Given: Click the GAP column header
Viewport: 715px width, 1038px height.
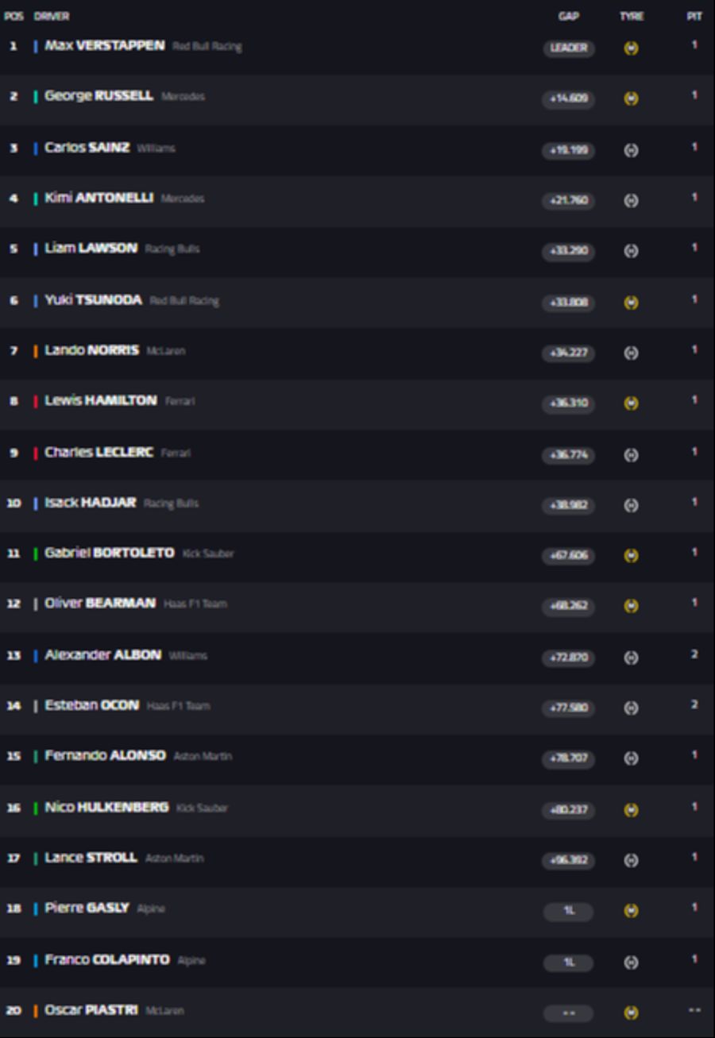Looking at the screenshot, I should (568, 16).
